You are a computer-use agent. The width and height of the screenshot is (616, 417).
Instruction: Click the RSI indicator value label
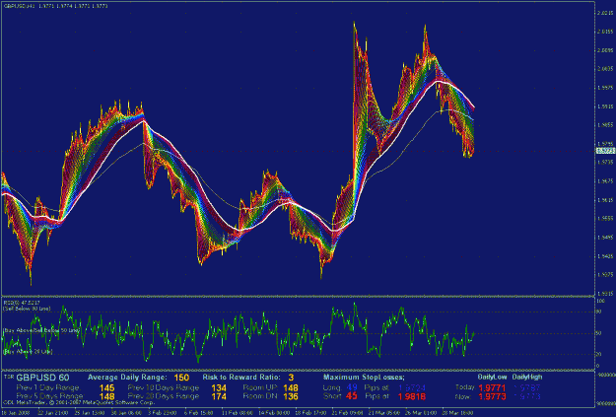tap(22, 303)
